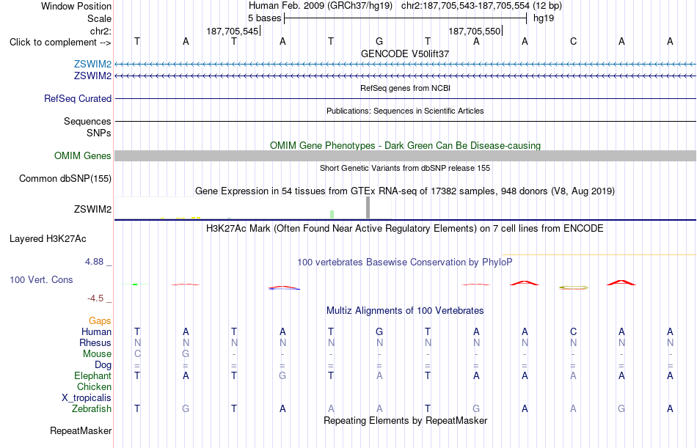
Task: Click the 4.88 upper conservation value
Action: tap(94, 261)
